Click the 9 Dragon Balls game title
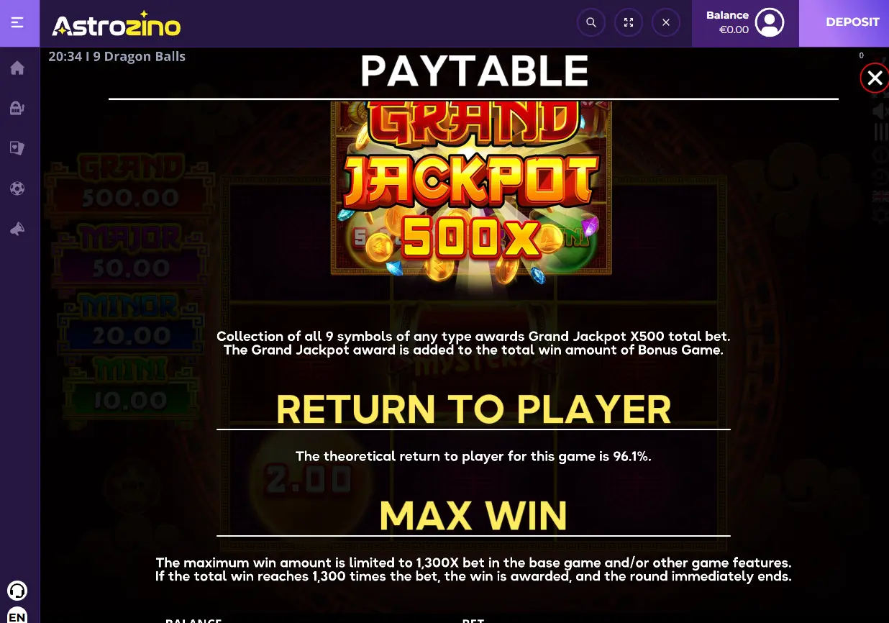The width and height of the screenshot is (889, 623). click(140, 56)
